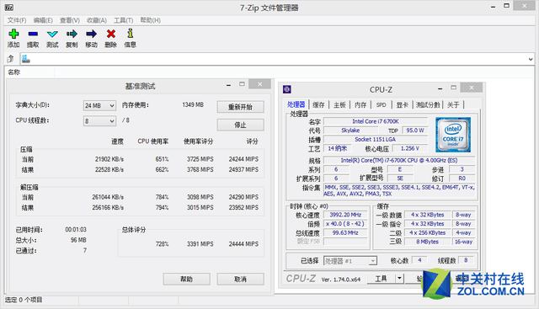Click the multiplier x 40.0 (8 - 42) value

[345, 224]
